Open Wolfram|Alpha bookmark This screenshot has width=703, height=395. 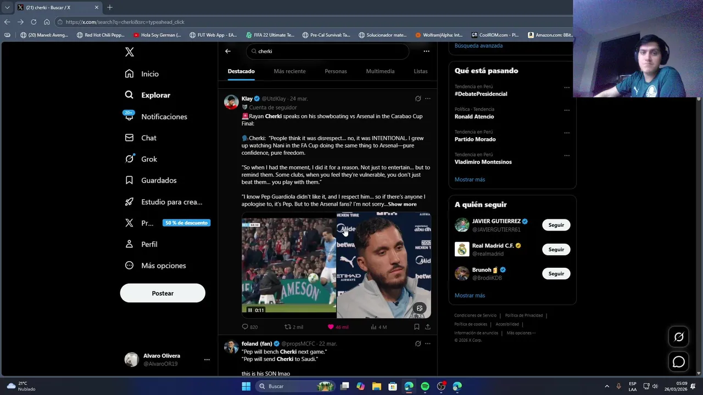(439, 35)
